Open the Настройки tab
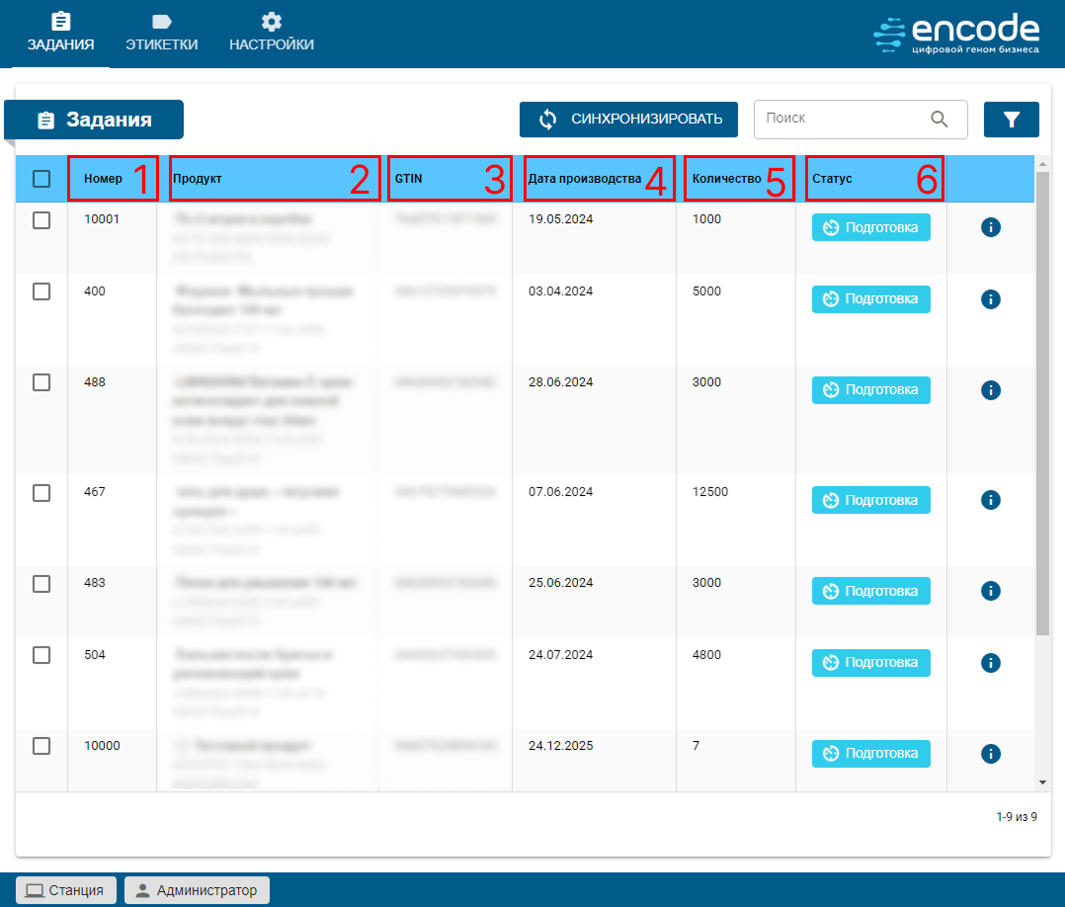The image size is (1065, 907). coord(272,33)
